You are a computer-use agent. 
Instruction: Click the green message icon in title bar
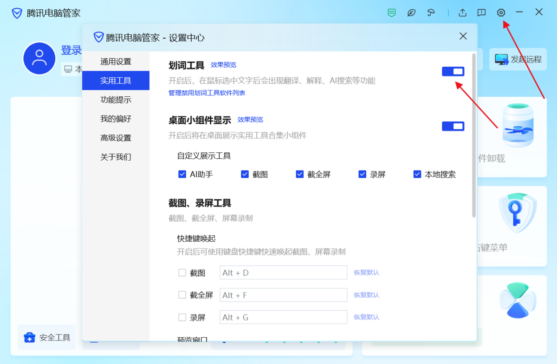click(x=392, y=13)
